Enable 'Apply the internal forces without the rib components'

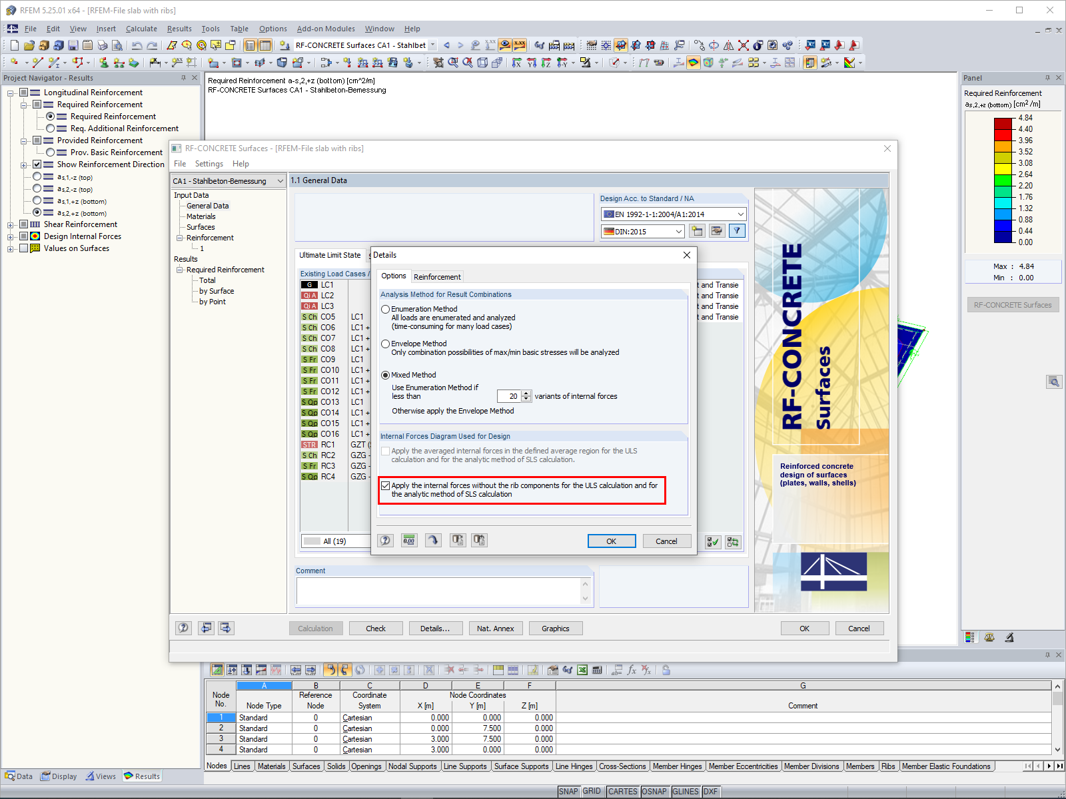pyautogui.click(x=386, y=486)
